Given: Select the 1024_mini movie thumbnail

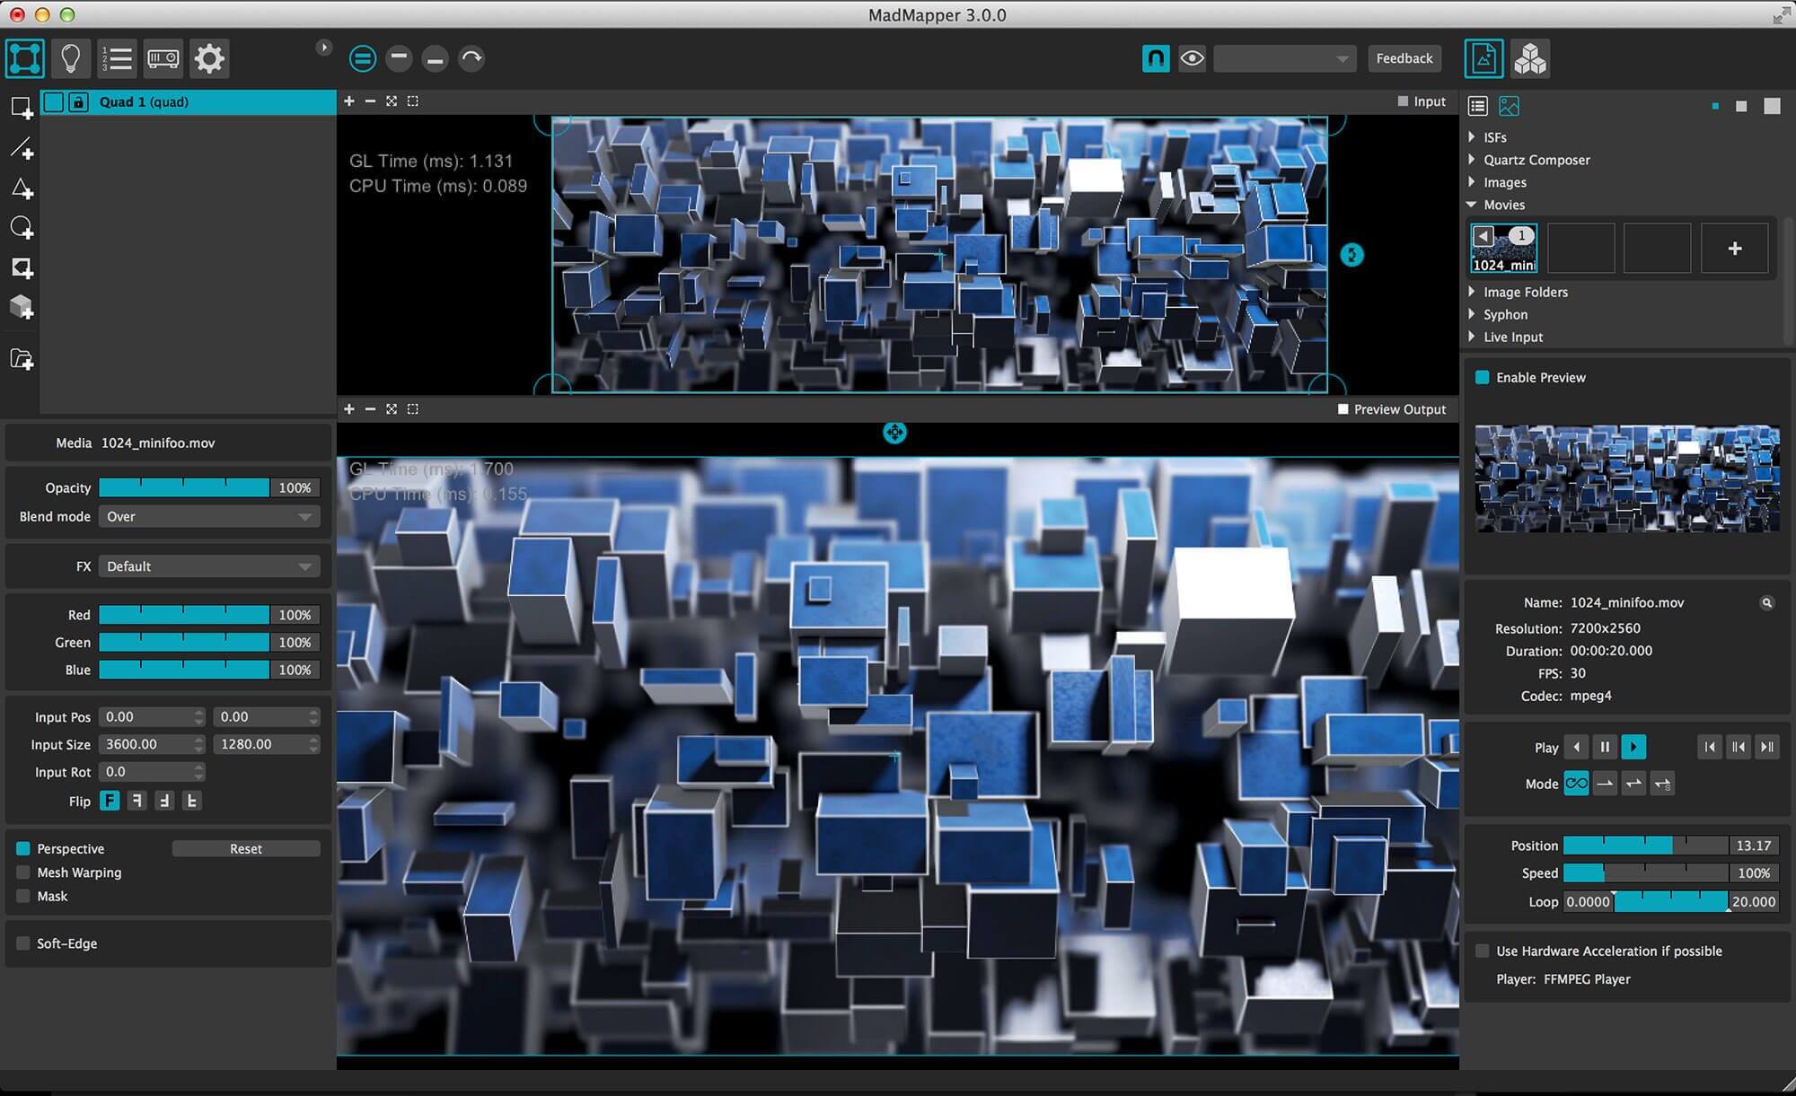Looking at the screenshot, I should point(1504,249).
